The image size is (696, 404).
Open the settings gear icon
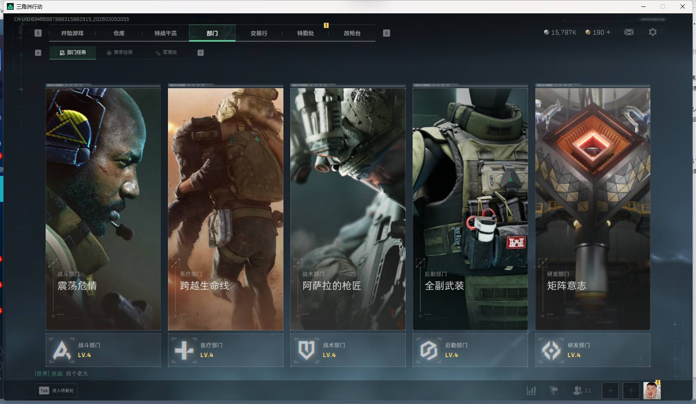point(652,32)
